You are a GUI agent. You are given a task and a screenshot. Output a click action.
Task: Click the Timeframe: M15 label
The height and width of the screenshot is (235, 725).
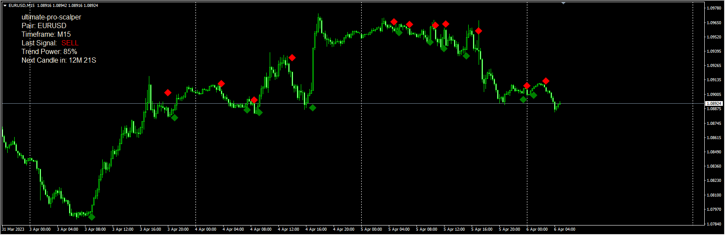[x=46, y=35]
